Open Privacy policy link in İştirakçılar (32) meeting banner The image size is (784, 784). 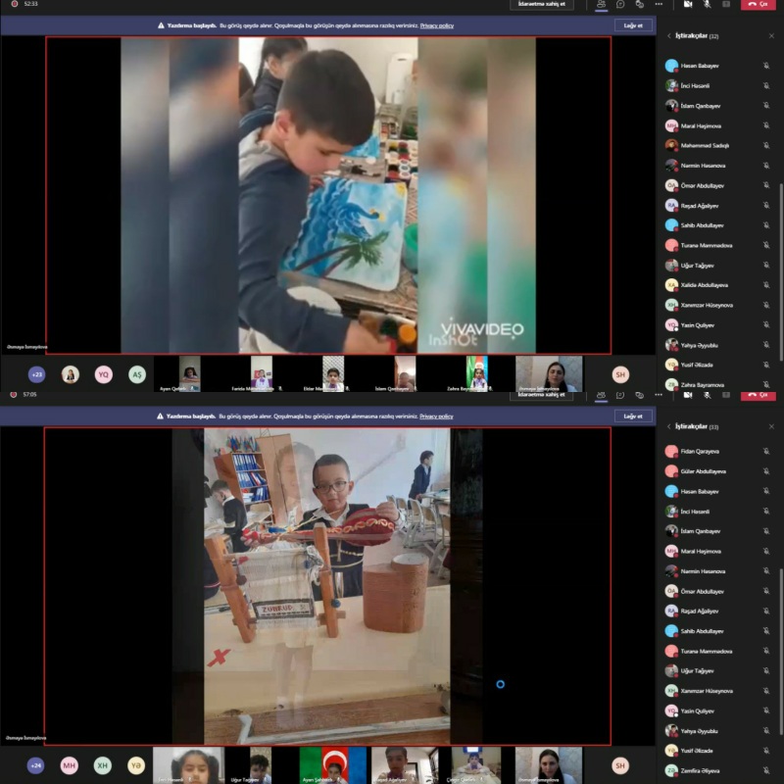pyautogui.click(x=436, y=25)
